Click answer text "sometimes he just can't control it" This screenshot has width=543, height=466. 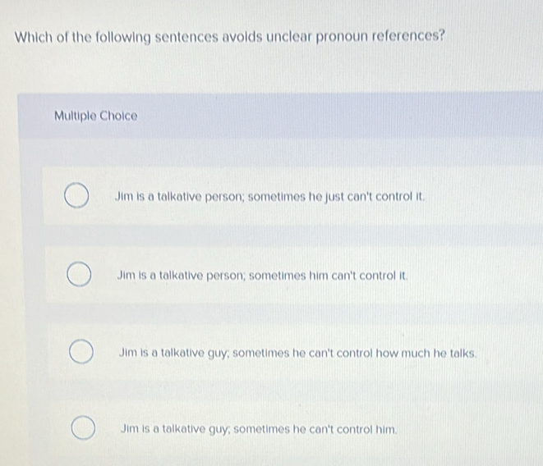pyautogui.click(x=269, y=197)
